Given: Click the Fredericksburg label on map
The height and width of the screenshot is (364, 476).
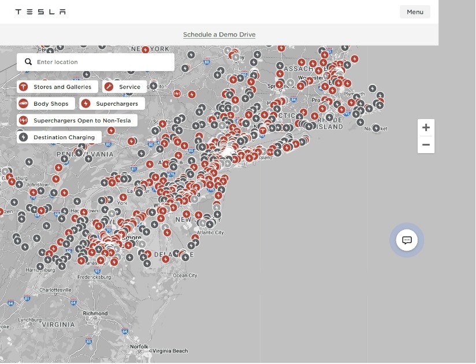Looking at the screenshot, I should coord(94,277).
